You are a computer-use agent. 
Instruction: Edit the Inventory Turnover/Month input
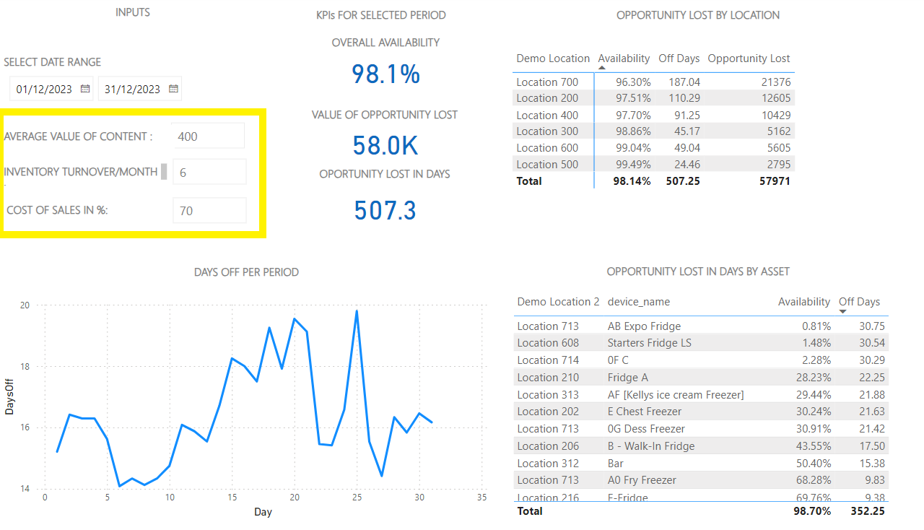(209, 172)
